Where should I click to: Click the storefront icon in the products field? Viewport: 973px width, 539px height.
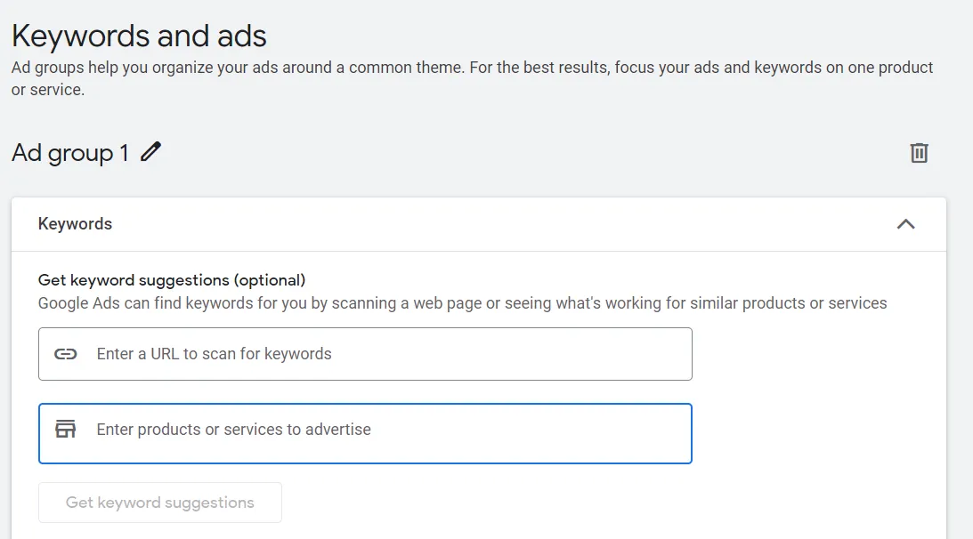65,430
